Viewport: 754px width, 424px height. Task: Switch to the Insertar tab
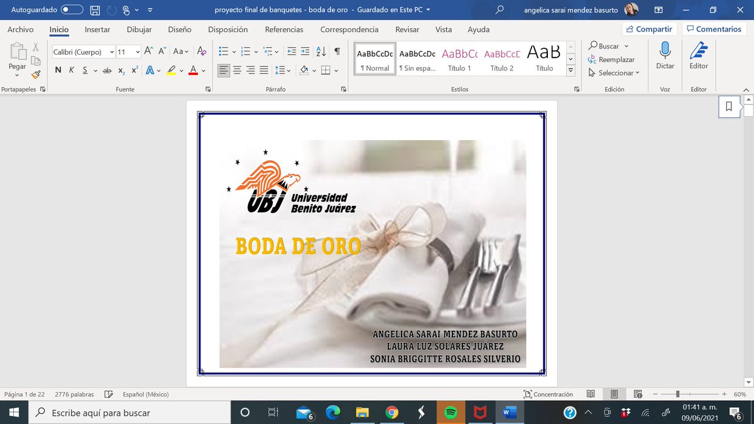pyautogui.click(x=97, y=30)
